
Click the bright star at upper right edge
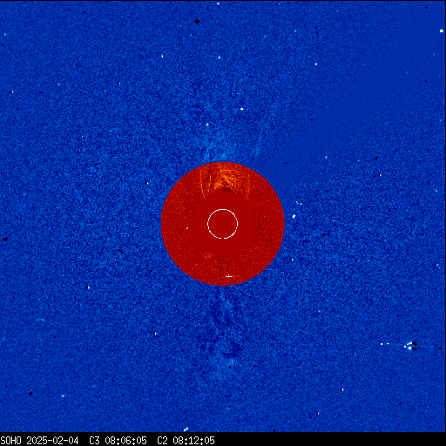(442, 30)
